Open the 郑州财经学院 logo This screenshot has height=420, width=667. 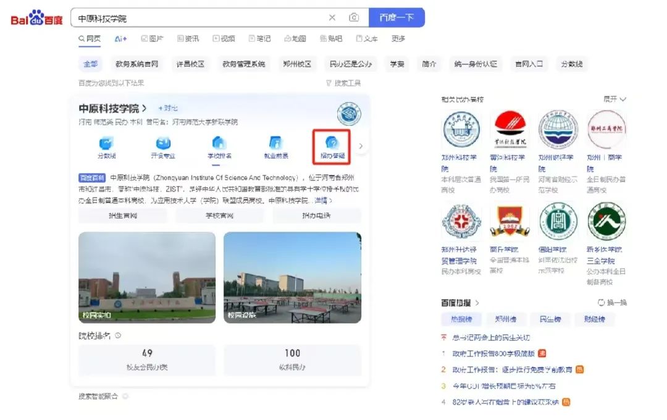558,129
